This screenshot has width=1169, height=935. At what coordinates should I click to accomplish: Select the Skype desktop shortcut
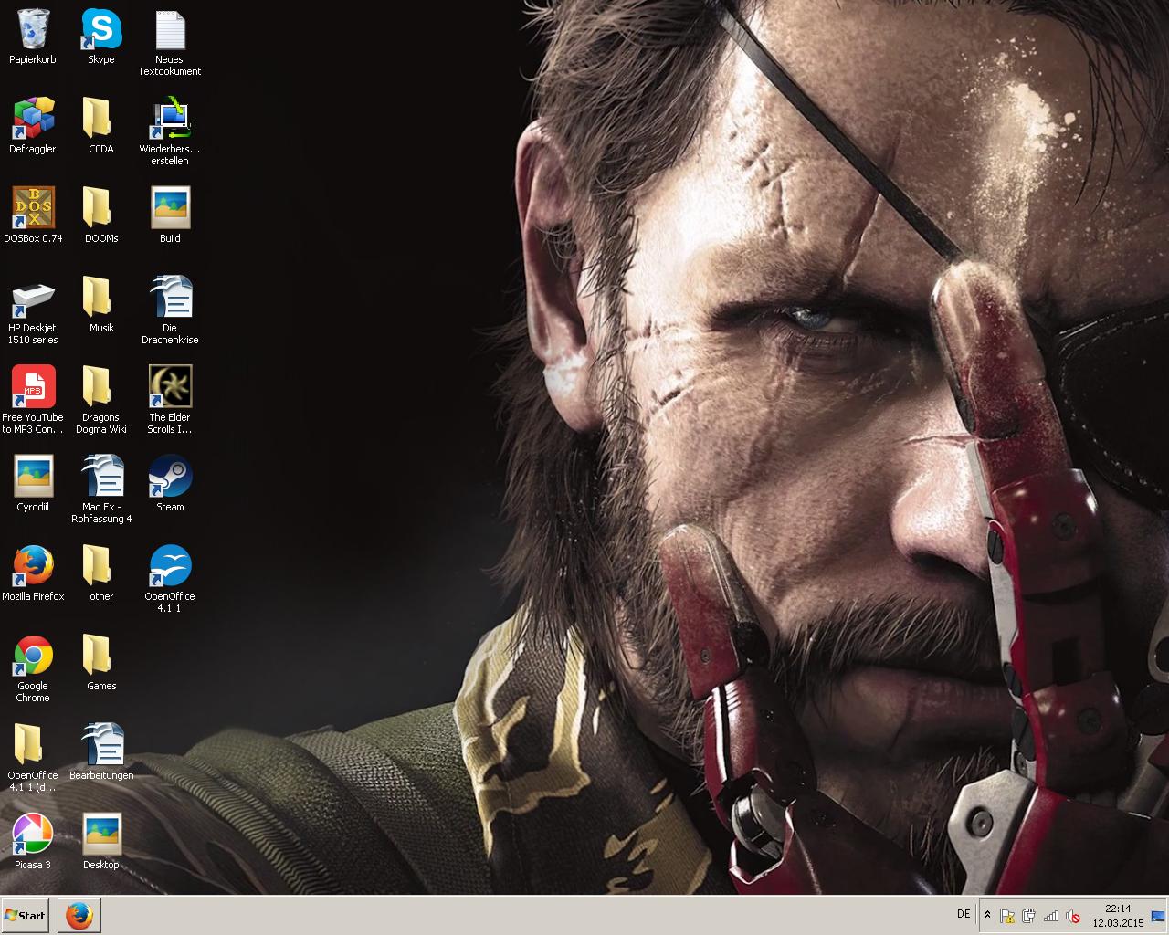[x=100, y=29]
